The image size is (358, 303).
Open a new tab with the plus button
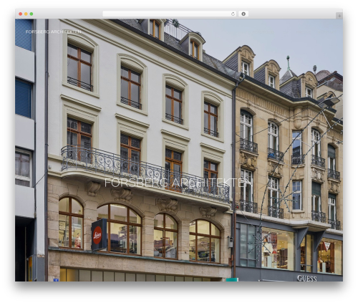[339, 16]
